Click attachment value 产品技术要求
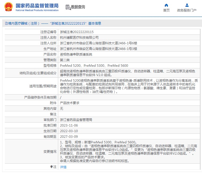Screen dimensions: 202x173 coord(69,103)
